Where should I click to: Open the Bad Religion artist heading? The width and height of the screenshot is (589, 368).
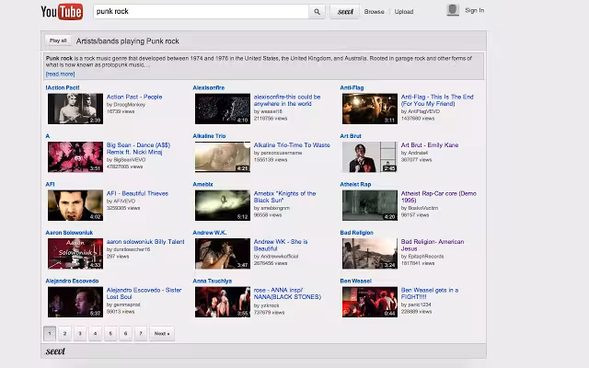coord(356,233)
